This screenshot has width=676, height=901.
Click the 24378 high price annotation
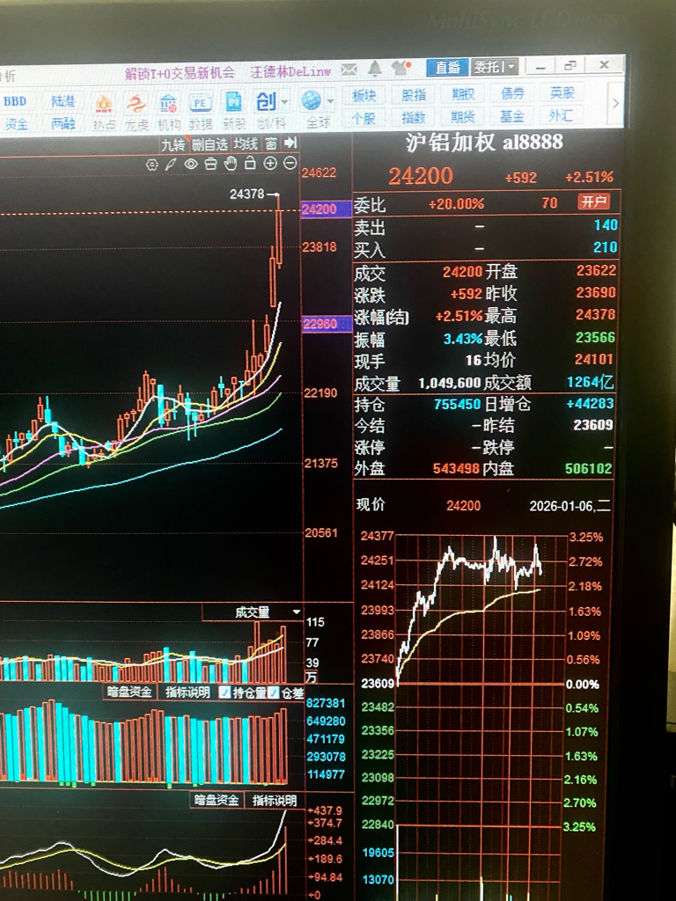coord(246,194)
